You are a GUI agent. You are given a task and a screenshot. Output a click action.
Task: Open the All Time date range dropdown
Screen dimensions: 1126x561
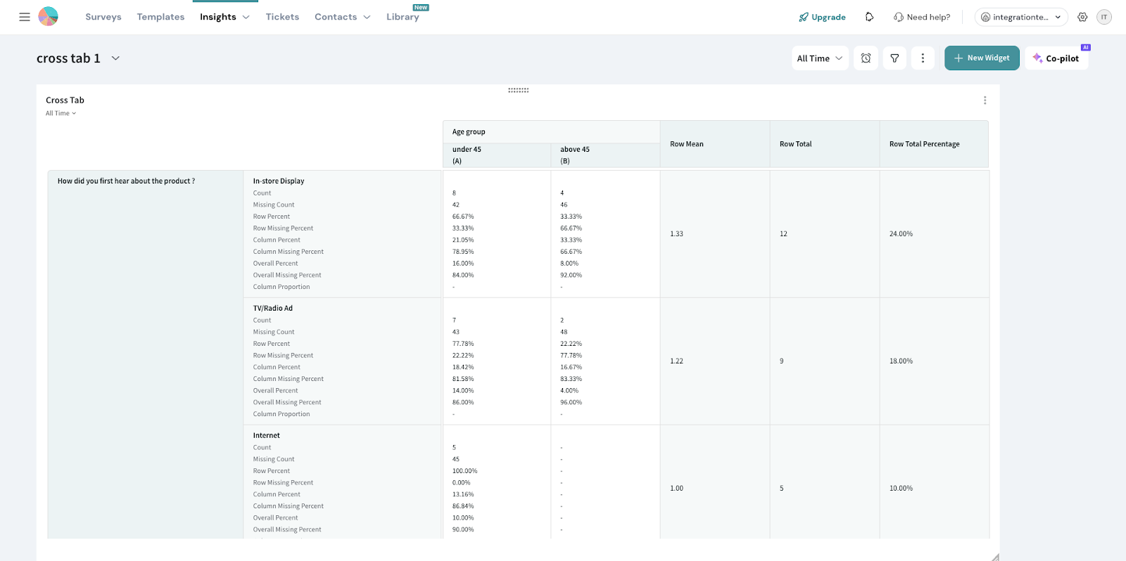tap(819, 58)
